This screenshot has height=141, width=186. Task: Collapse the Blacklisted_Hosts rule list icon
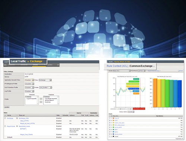[x=17, y=126]
